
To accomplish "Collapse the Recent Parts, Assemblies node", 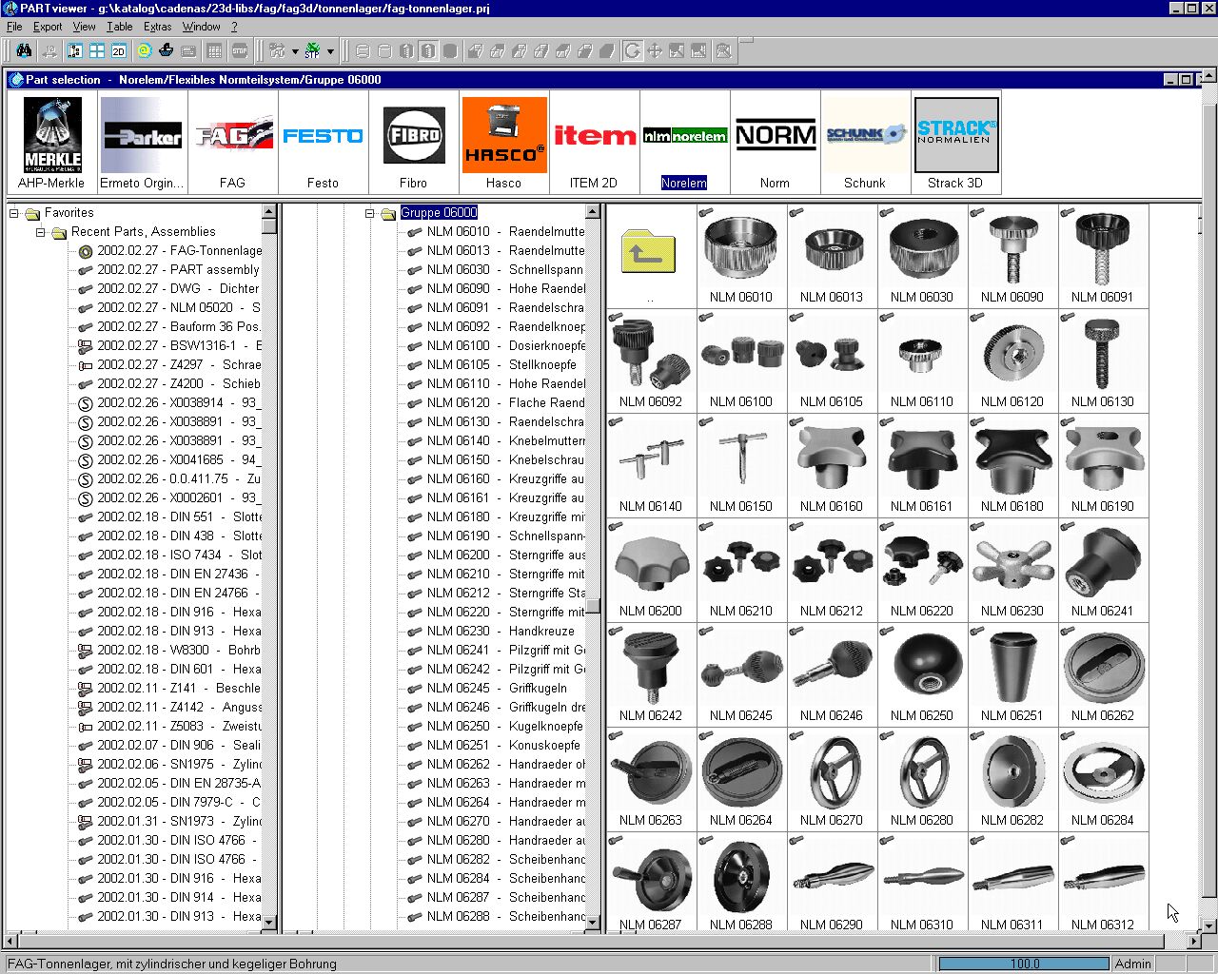I will [41, 232].
